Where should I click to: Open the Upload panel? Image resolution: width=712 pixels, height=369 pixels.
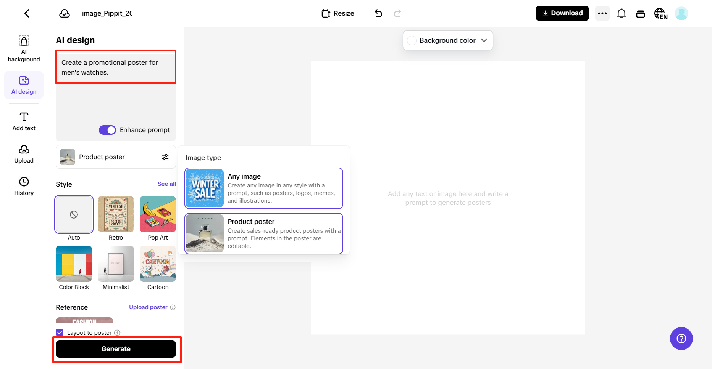click(x=24, y=153)
